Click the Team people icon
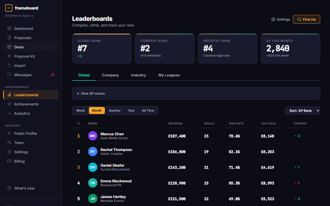 click(9, 143)
